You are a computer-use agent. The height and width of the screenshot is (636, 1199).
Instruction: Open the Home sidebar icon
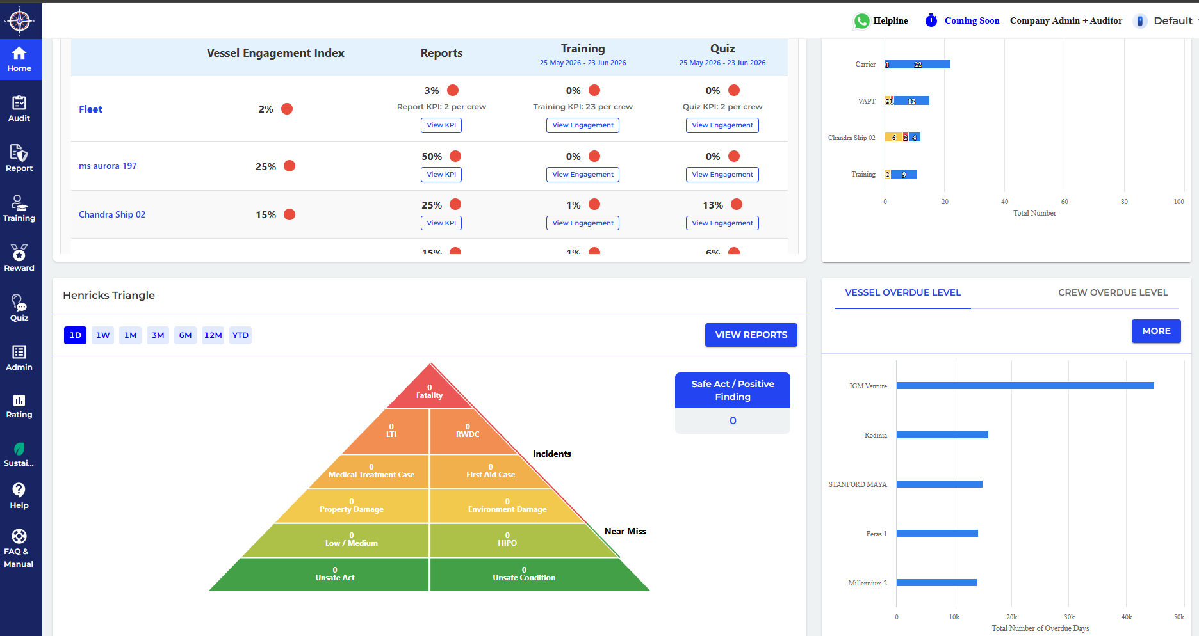[19, 53]
